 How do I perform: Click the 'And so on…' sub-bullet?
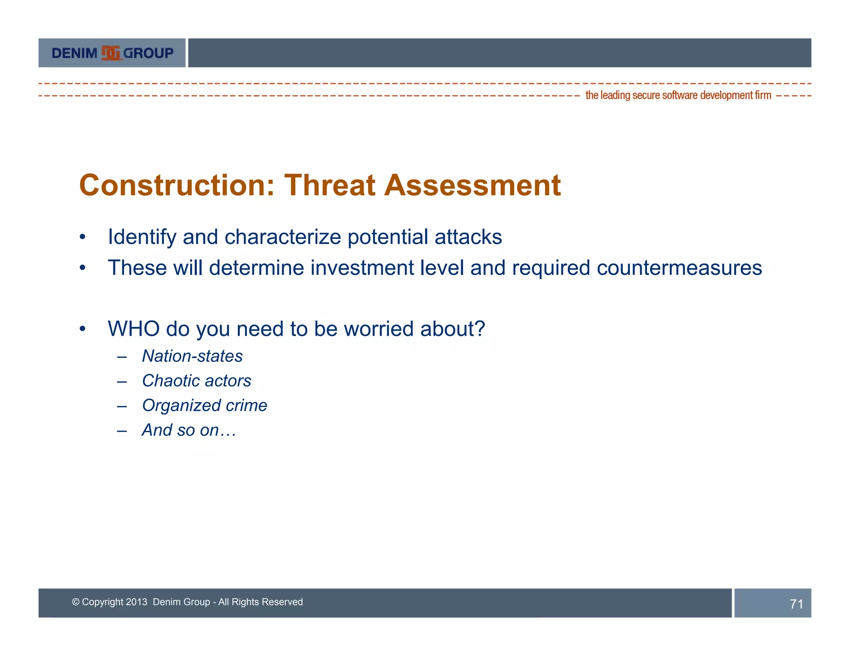coord(189,430)
